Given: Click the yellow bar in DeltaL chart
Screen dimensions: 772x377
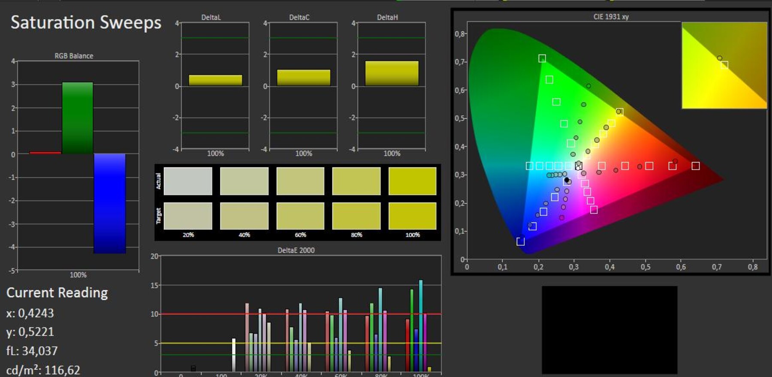Looking at the screenshot, I should (x=215, y=80).
